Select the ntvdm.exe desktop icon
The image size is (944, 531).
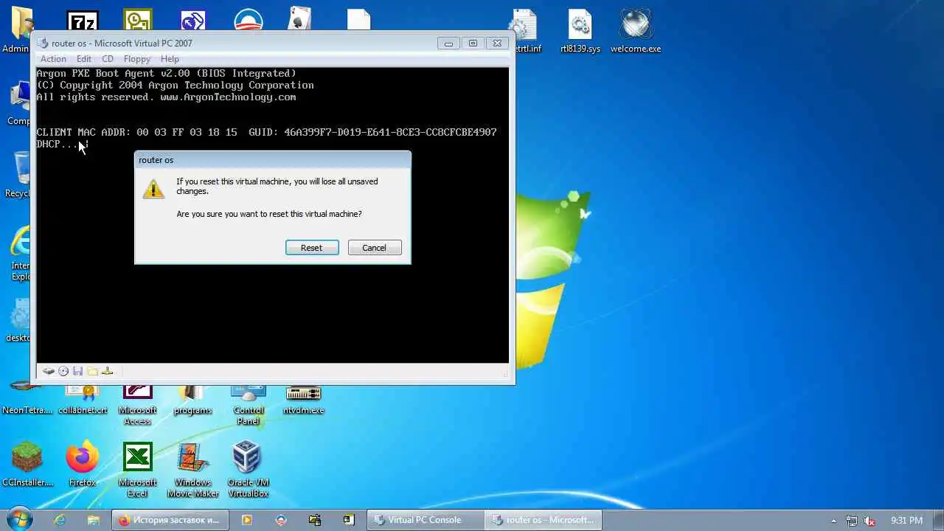coord(303,400)
